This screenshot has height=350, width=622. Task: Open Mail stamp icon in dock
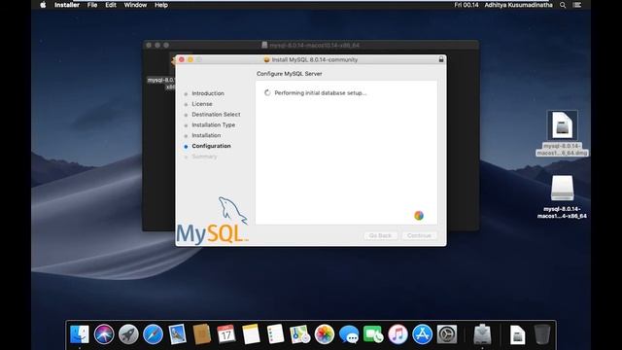[x=177, y=334]
